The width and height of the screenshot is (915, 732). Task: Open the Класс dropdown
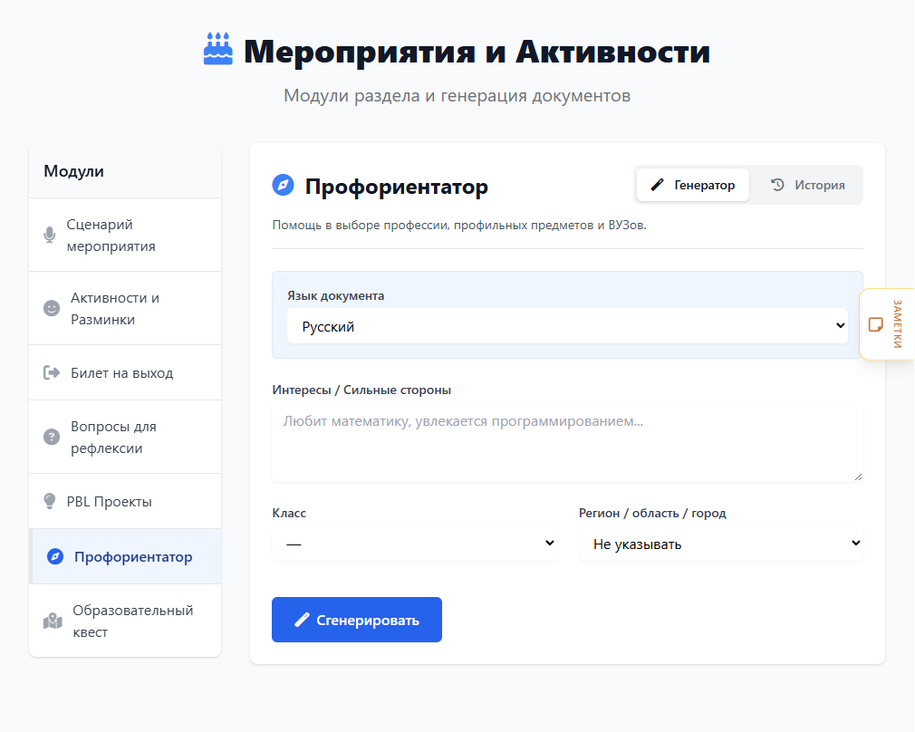(414, 544)
